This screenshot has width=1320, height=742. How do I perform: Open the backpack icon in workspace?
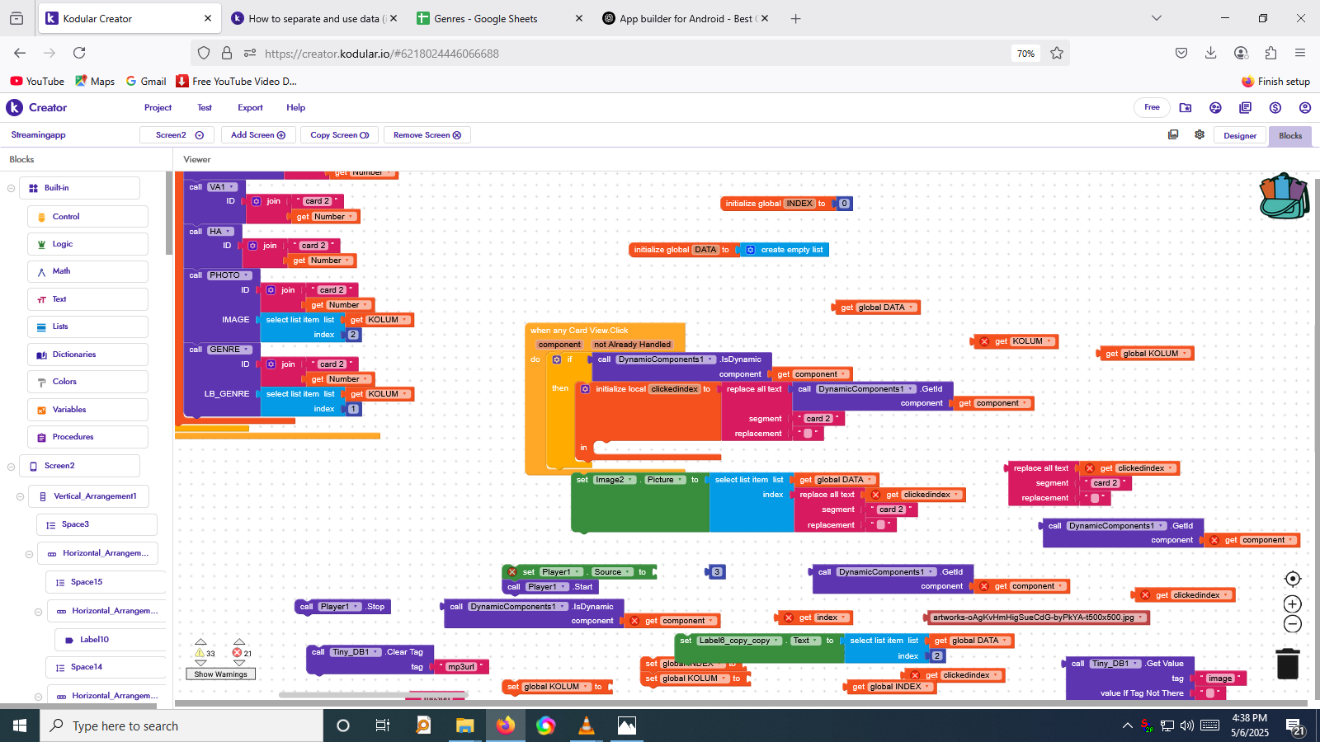(x=1284, y=196)
